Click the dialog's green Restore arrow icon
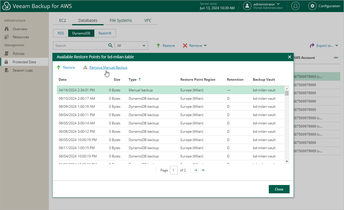 (x=59, y=67)
